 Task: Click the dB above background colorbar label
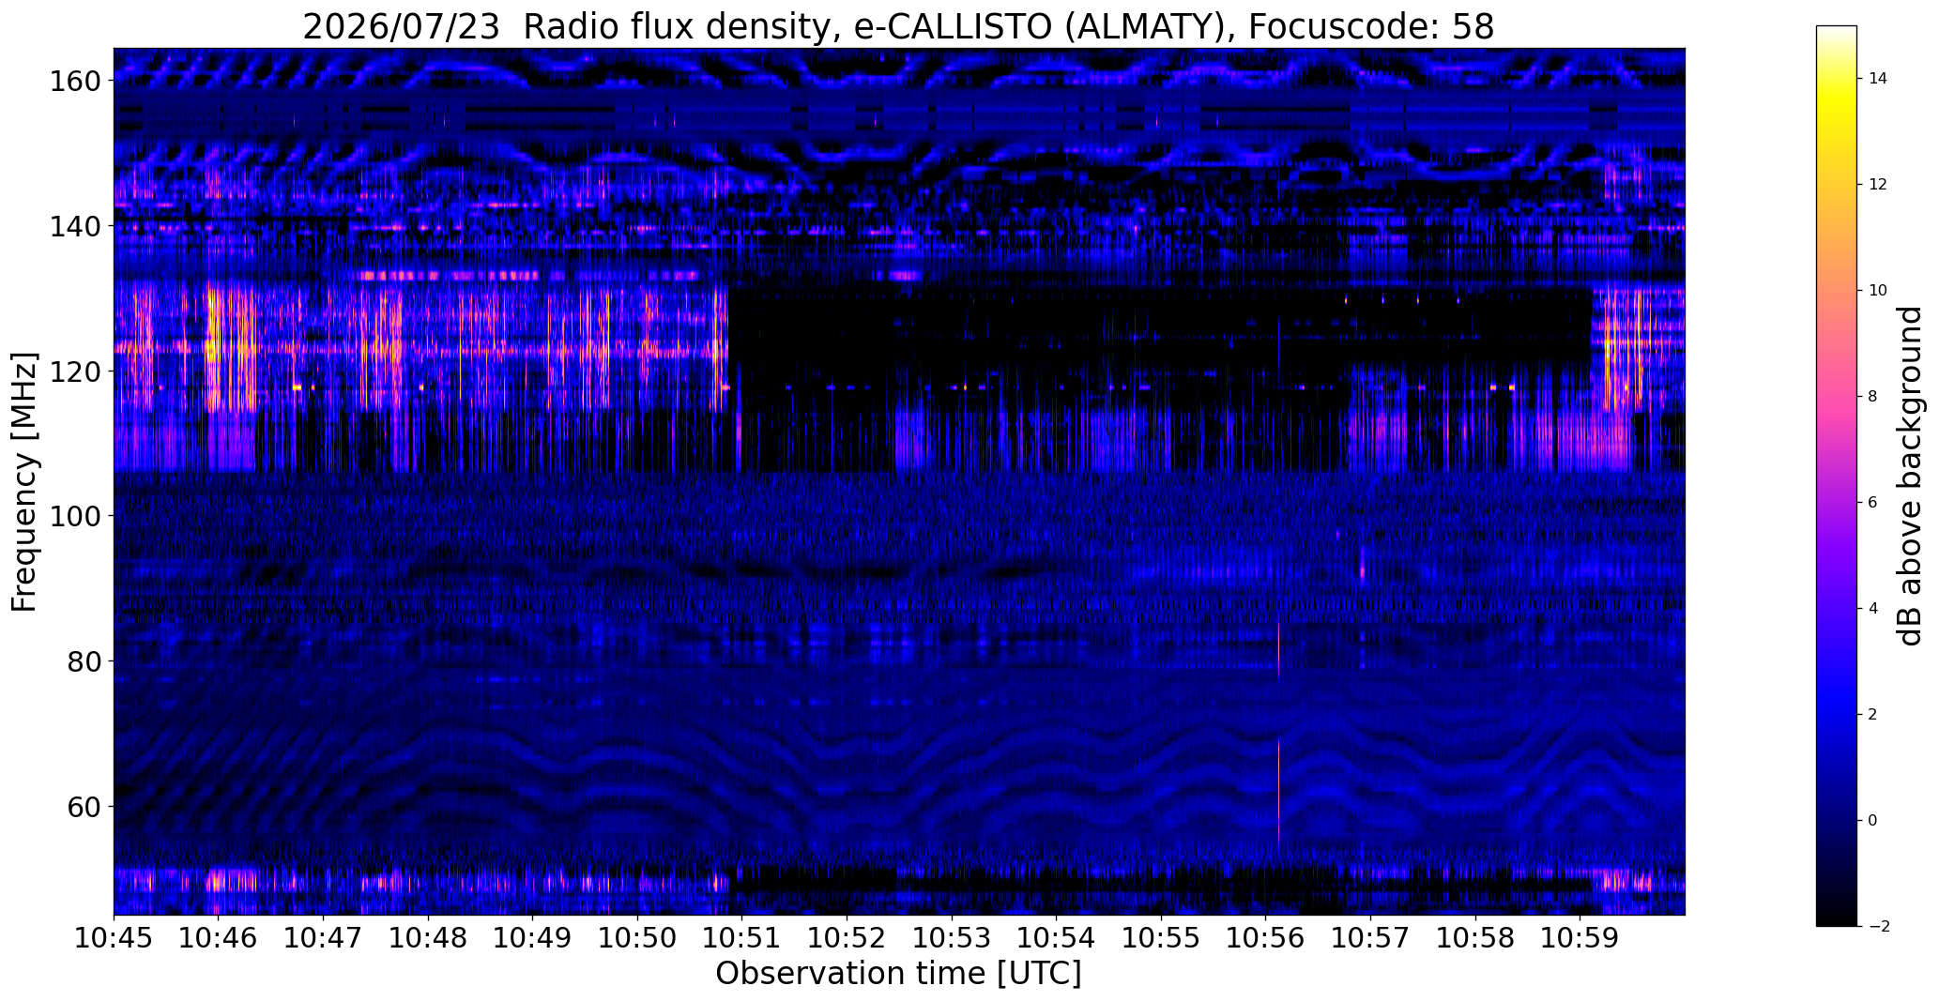point(1911,476)
